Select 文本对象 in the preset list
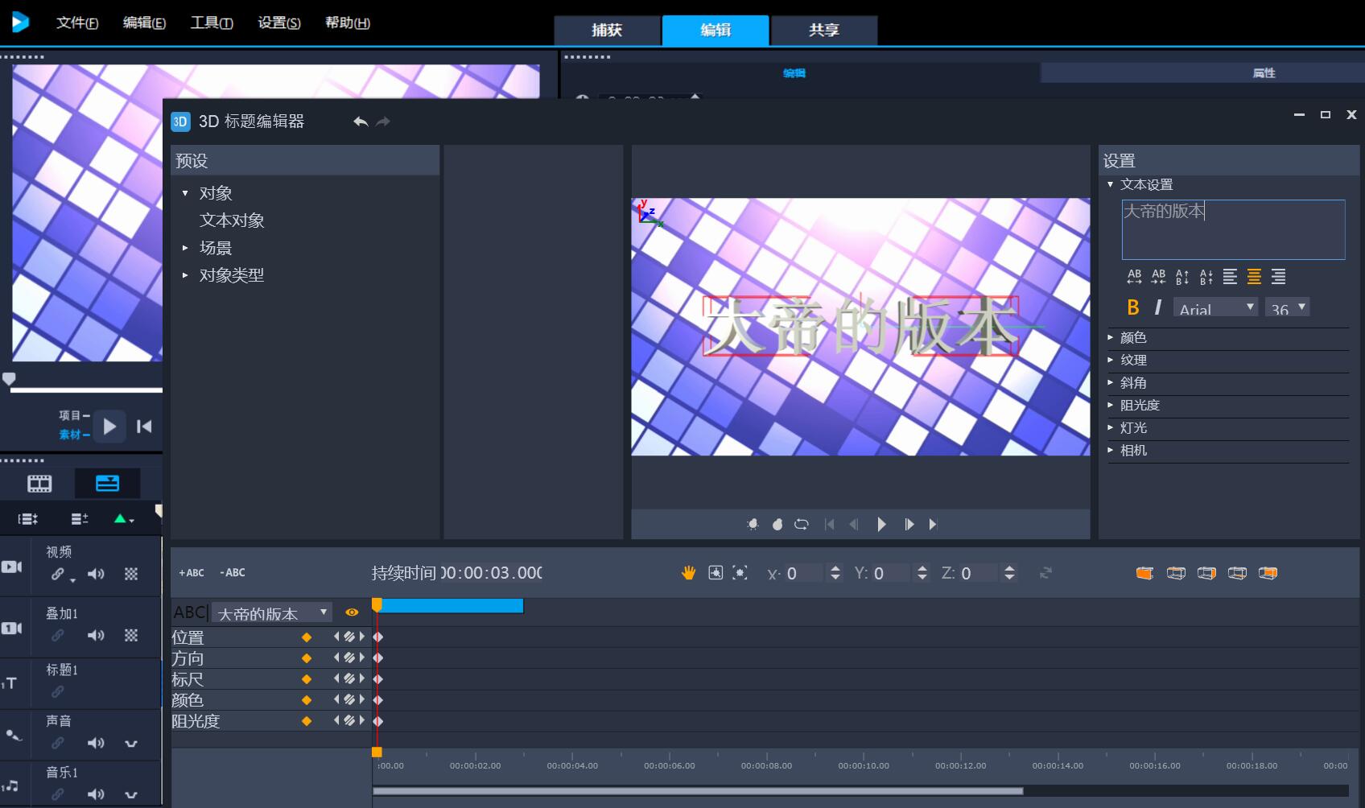The image size is (1365, 808). tap(232, 221)
